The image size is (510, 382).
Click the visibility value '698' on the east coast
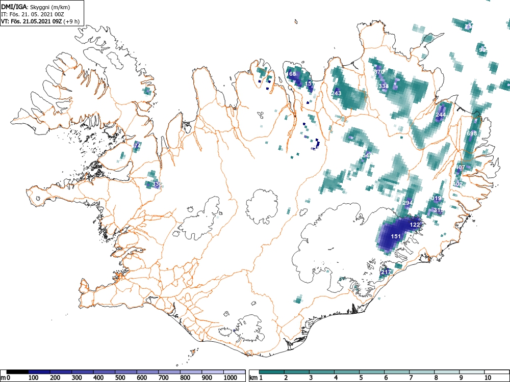click(x=472, y=133)
